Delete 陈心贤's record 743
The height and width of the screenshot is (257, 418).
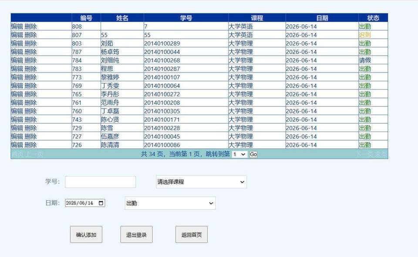coord(30,119)
